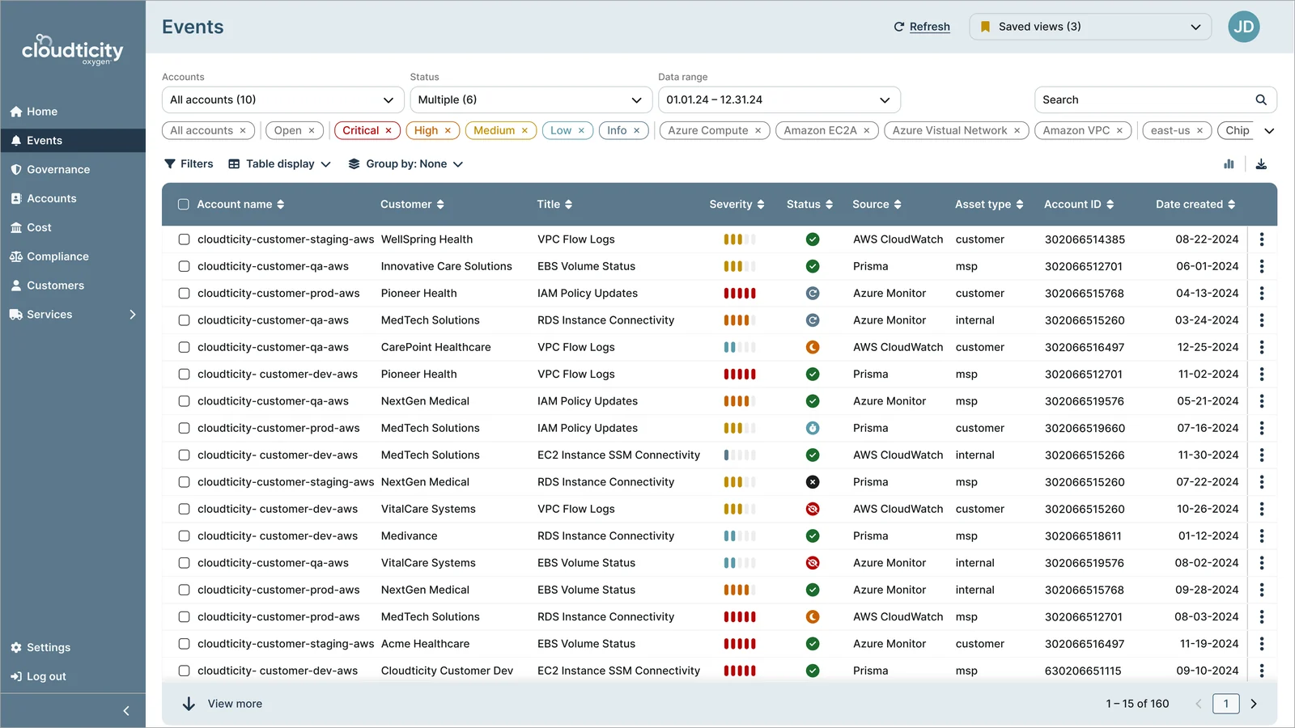Click the Cloudticity Oxygen logo

click(x=73, y=50)
